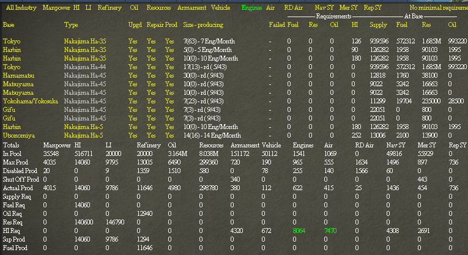Toggle Prod Yes on Utsonomiya row

click(x=169, y=135)
